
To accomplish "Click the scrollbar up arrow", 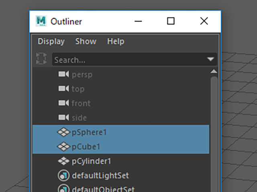I will pos(214,71).
